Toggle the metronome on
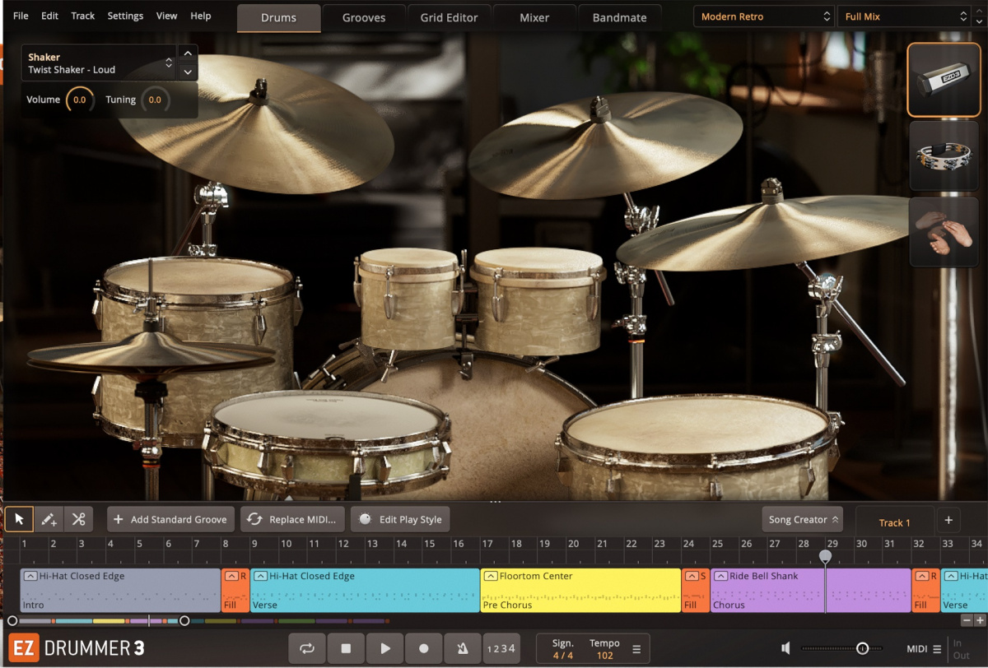 click(x=463, y=648)
